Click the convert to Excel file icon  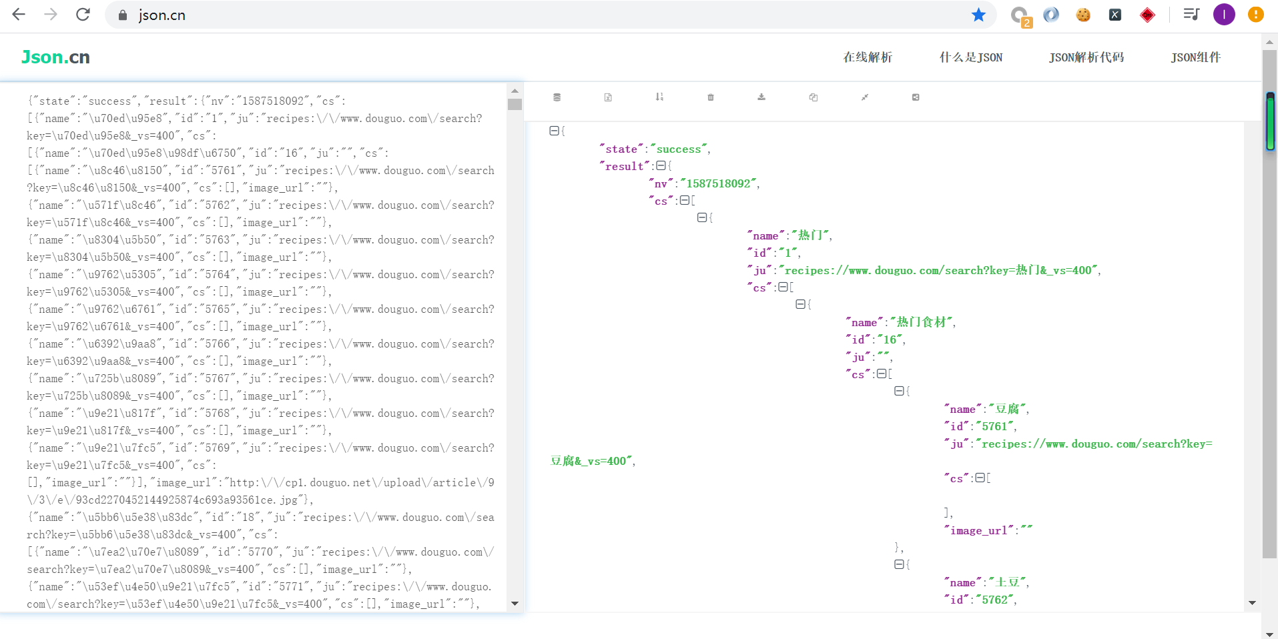coord(608,97)
